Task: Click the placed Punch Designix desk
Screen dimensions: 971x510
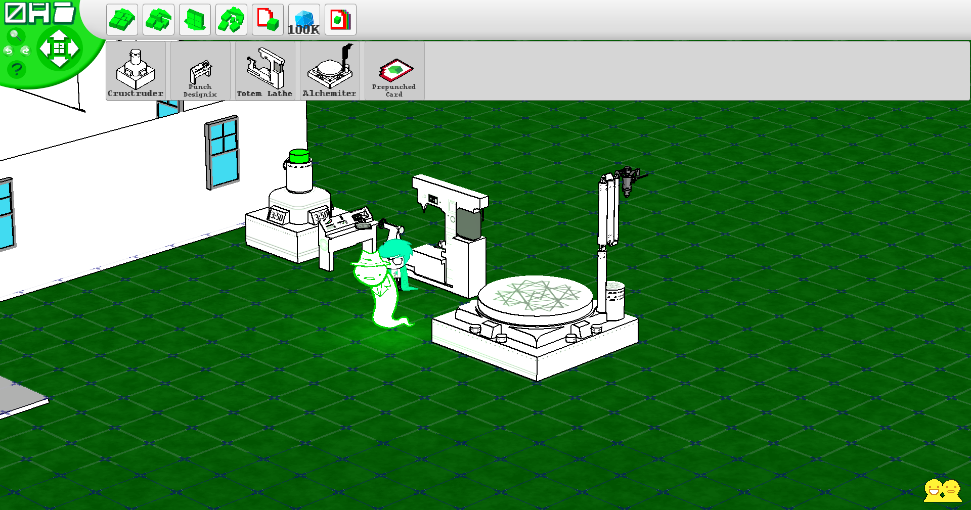Action: (348, 237)
